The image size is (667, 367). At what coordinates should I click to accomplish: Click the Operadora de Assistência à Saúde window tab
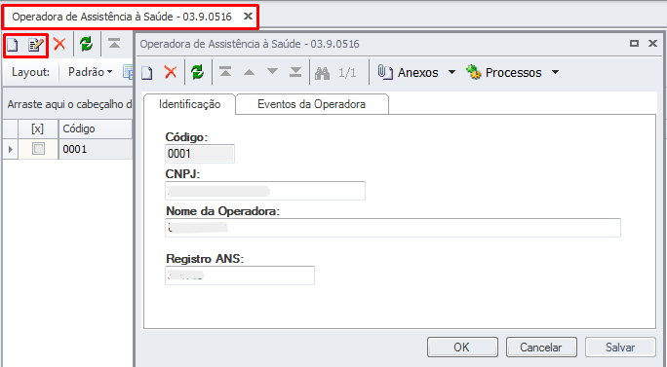point(122,17)
